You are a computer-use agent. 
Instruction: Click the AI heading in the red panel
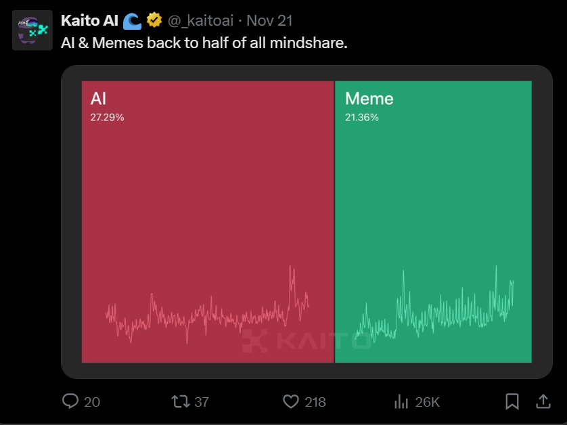click(x=98, y=99)
